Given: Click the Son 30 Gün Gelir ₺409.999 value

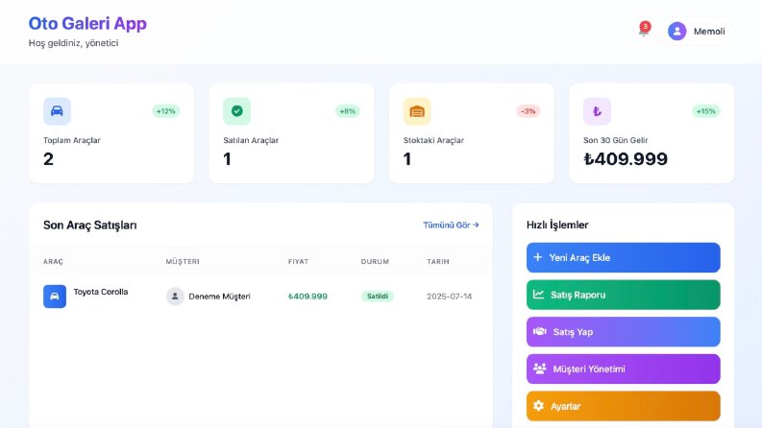Looking at the screenshot, I should [626, 159].
